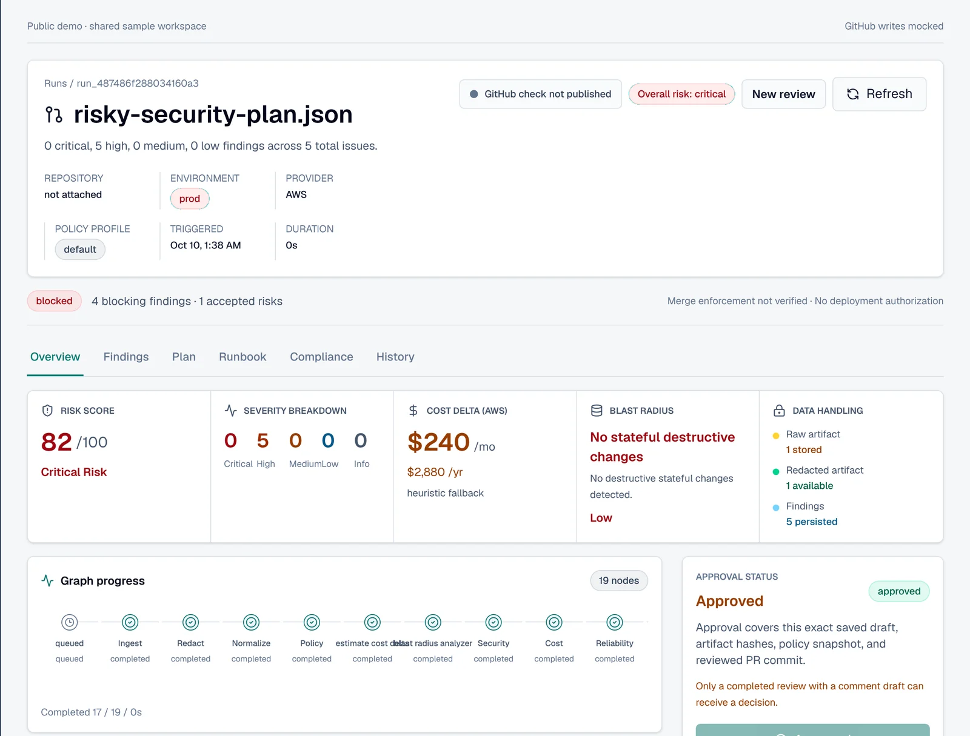Click the '1 stored' raw artifact text
This screenshot has width=970, height=736.
(804, 449)
